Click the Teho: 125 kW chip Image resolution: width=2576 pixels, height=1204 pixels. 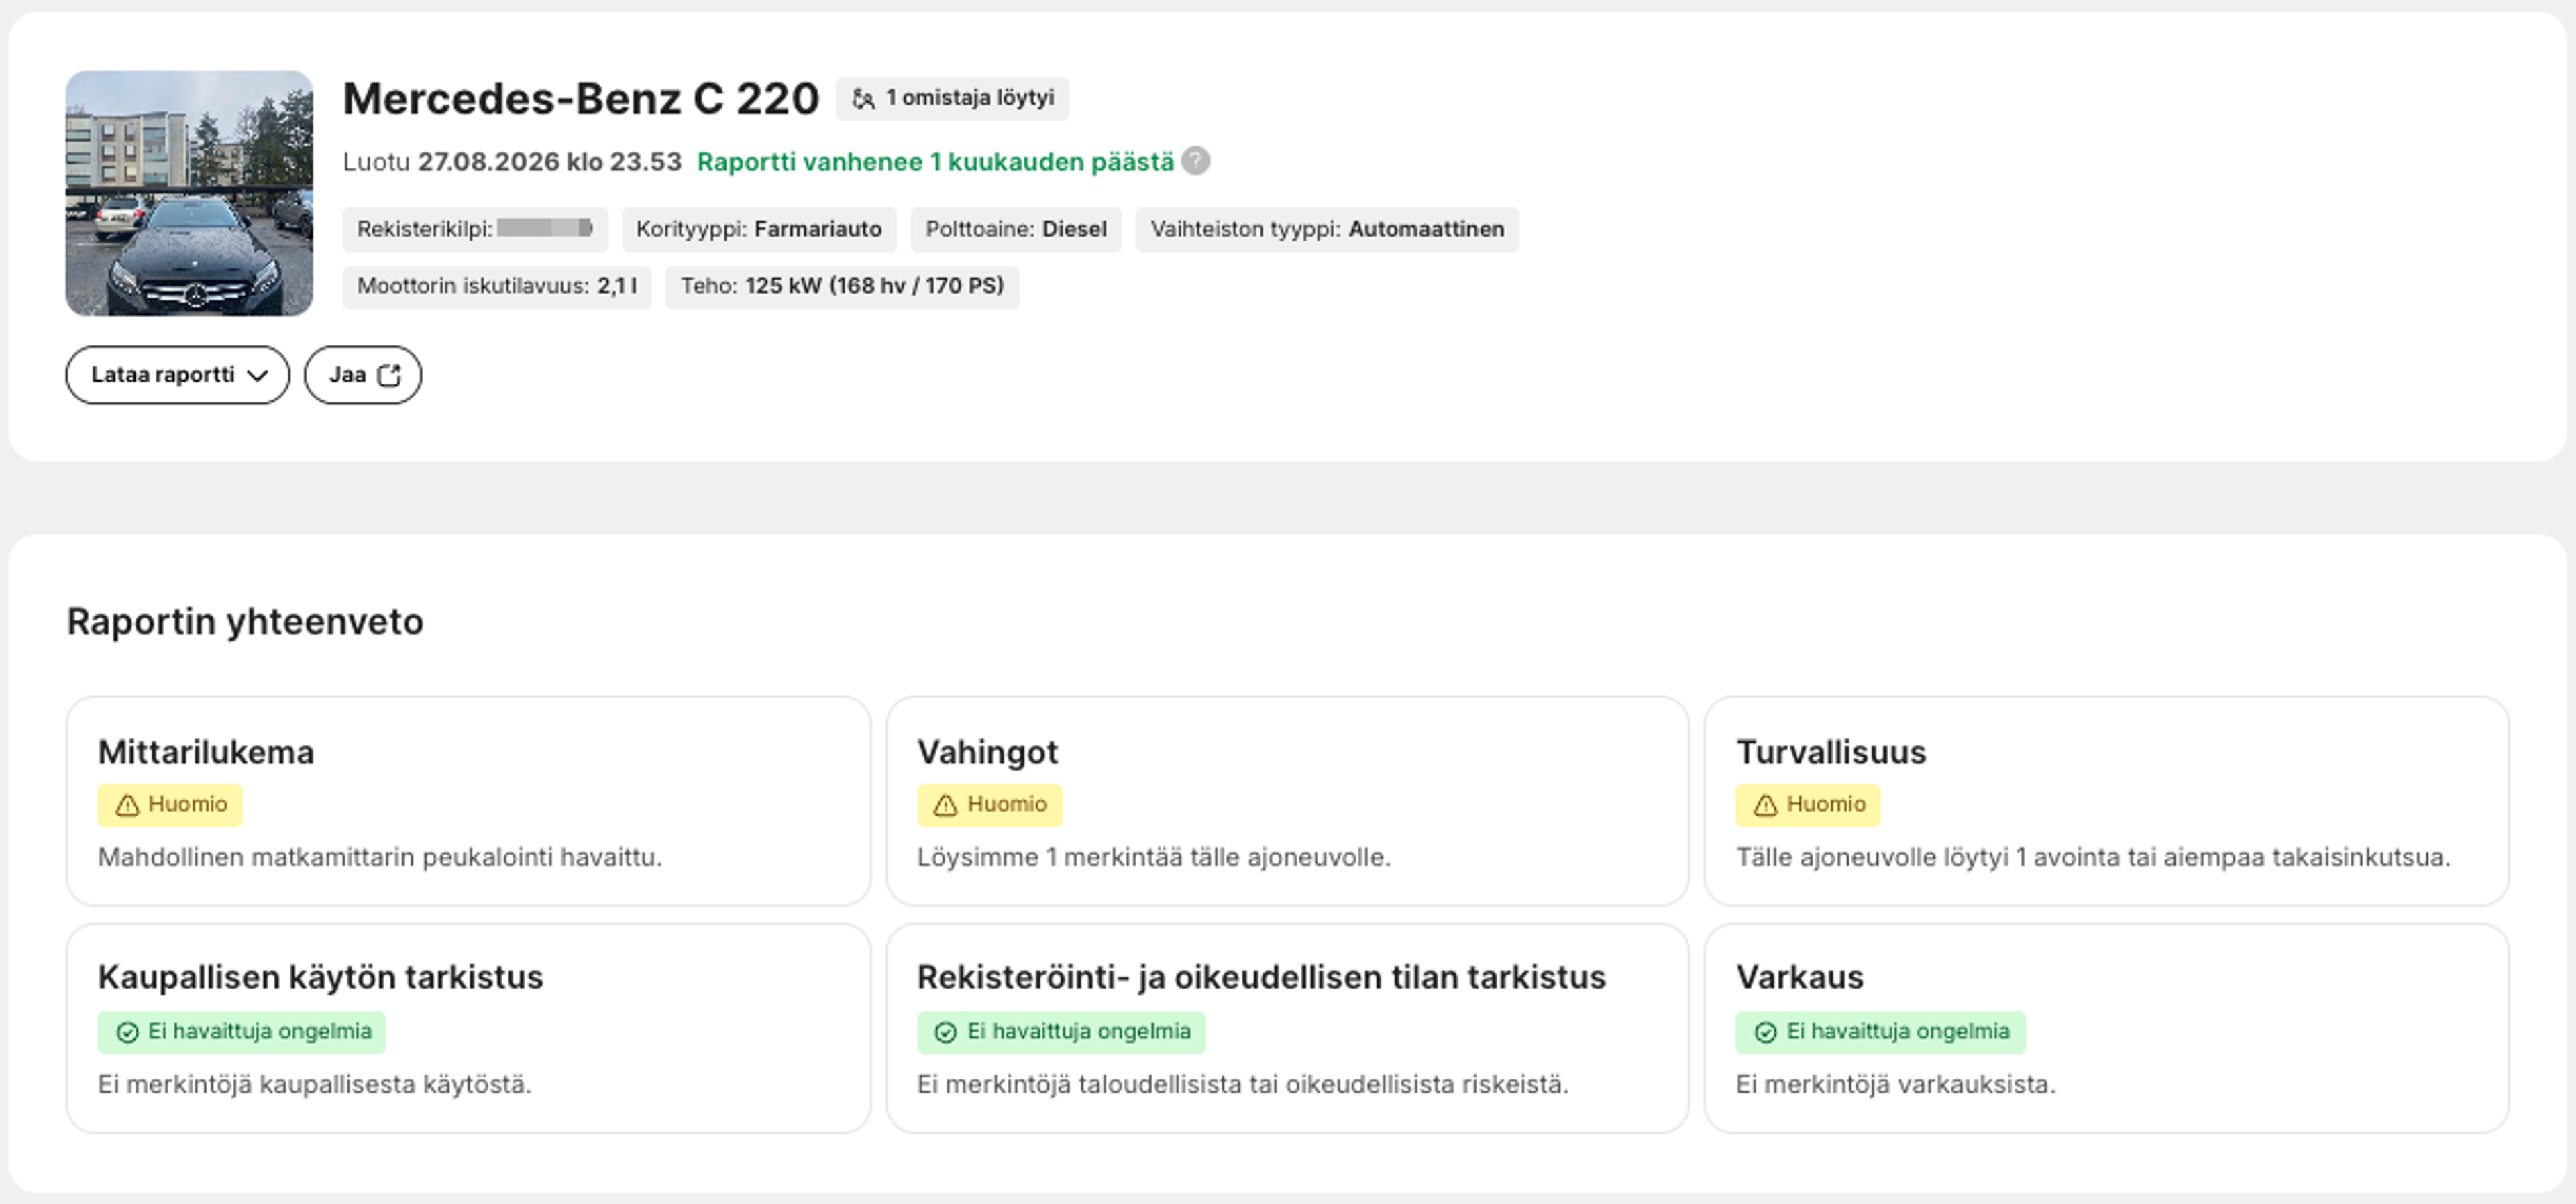tap(842, 286)
